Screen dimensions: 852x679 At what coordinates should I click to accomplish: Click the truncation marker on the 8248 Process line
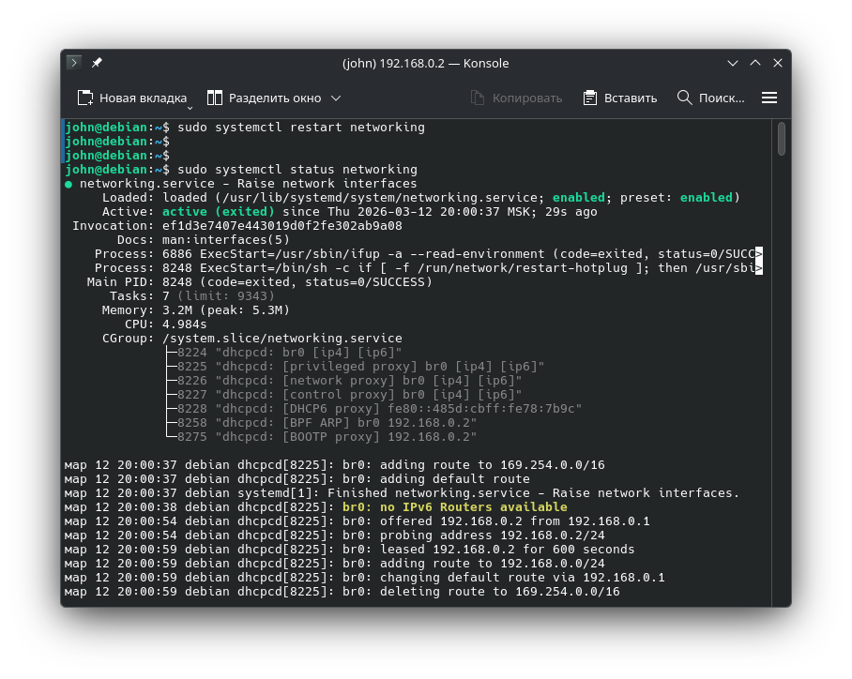click(x=759, y=268)
